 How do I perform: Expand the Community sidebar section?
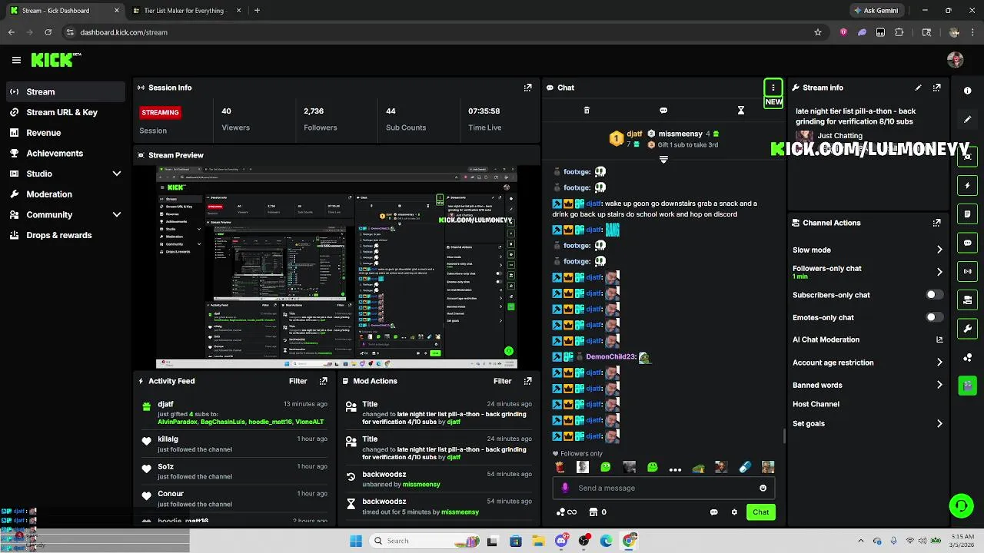coord(64,215)
